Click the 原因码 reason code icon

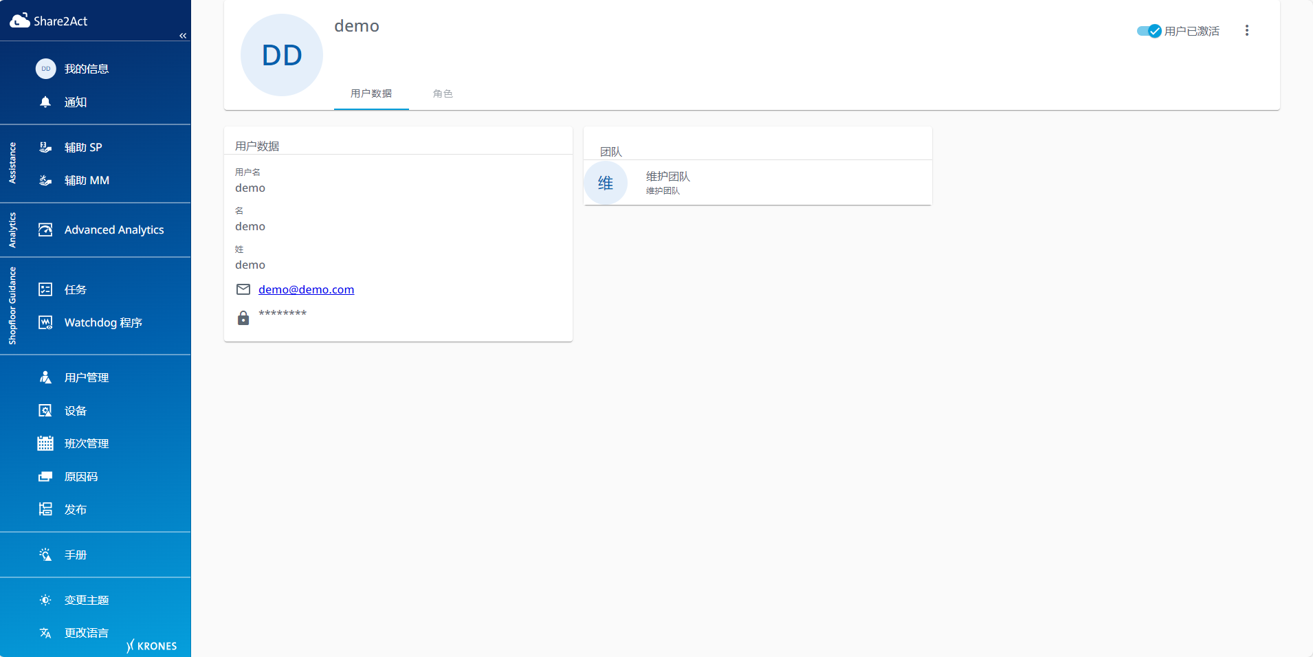tap(45, 476)
